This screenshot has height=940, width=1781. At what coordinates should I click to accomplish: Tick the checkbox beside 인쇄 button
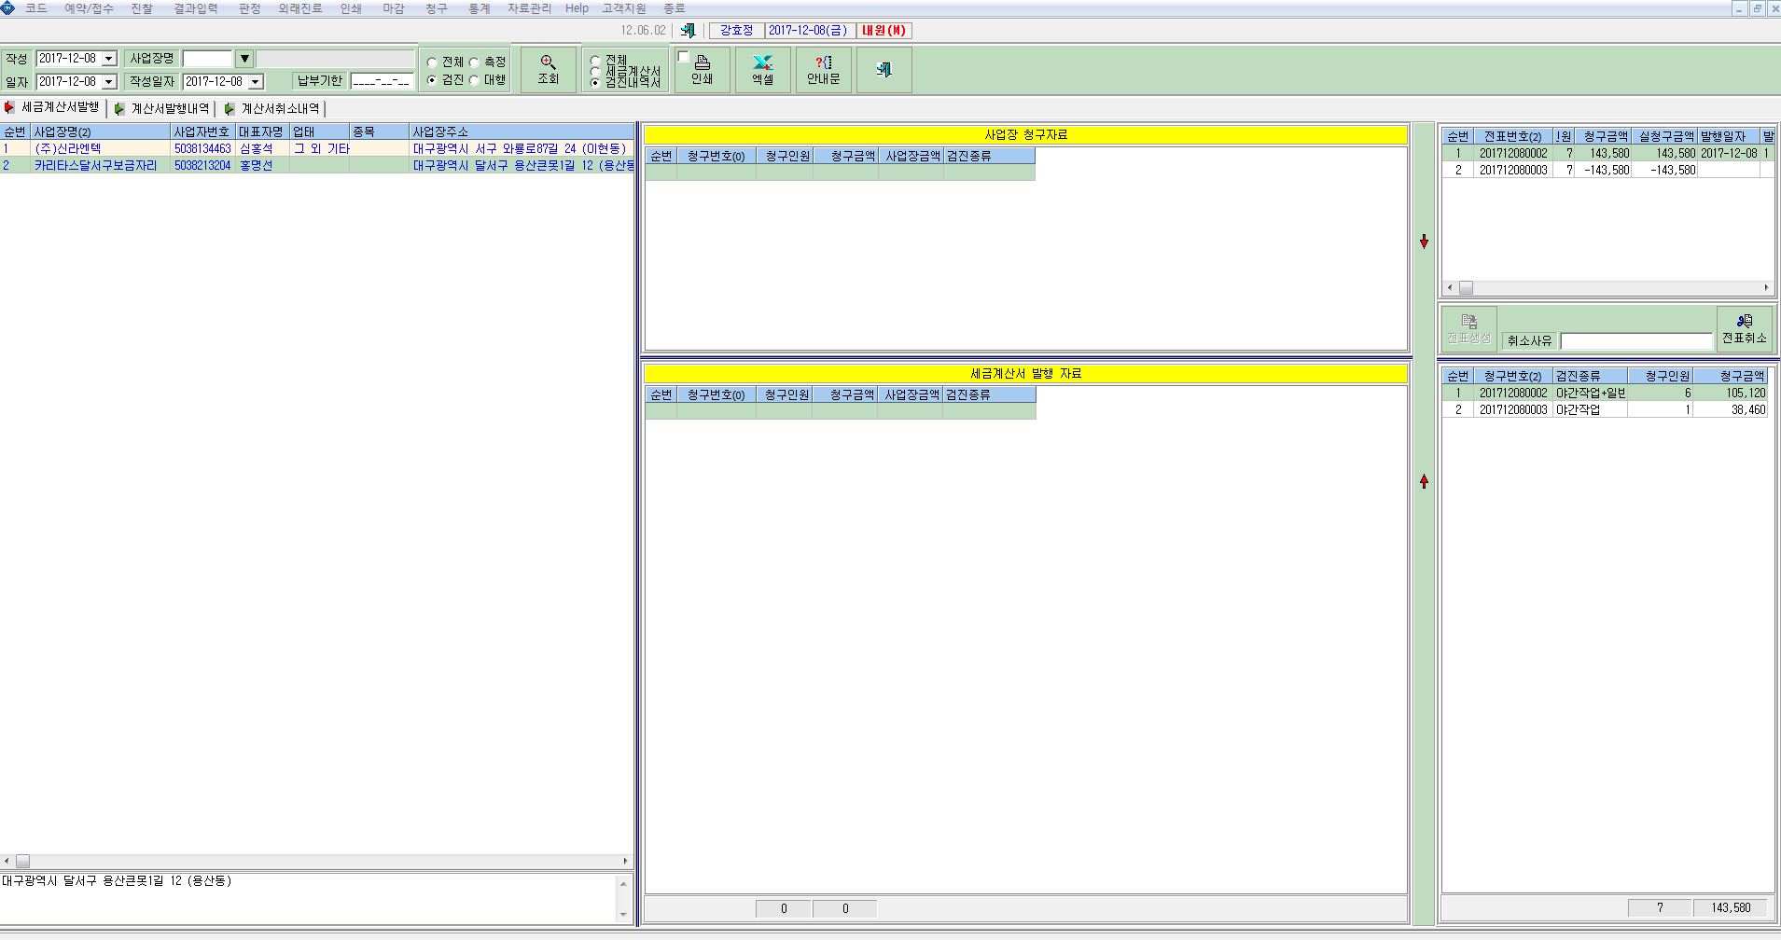pyautogui.click(x=683, y=57)
